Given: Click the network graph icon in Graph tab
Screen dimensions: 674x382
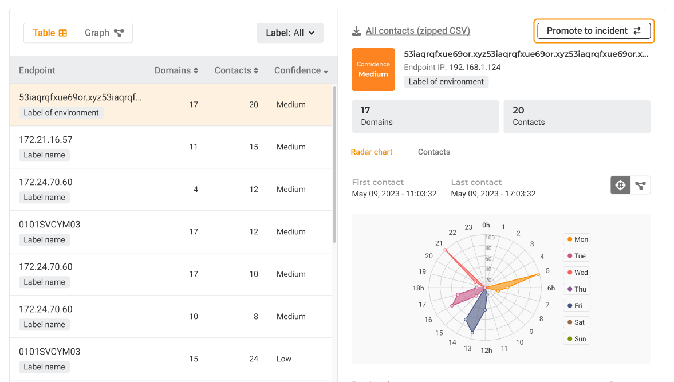Looking at the screenshot, I should coord(119,33).
